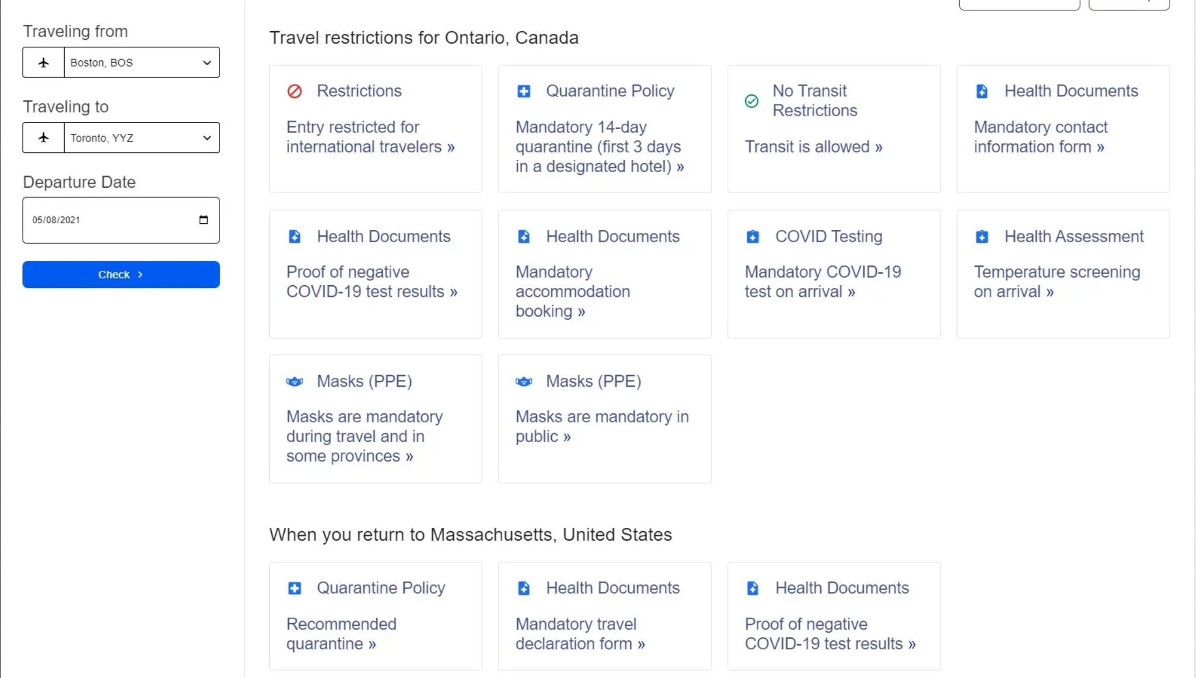Follow the 'Transit is allowed' link

point(813,147)
